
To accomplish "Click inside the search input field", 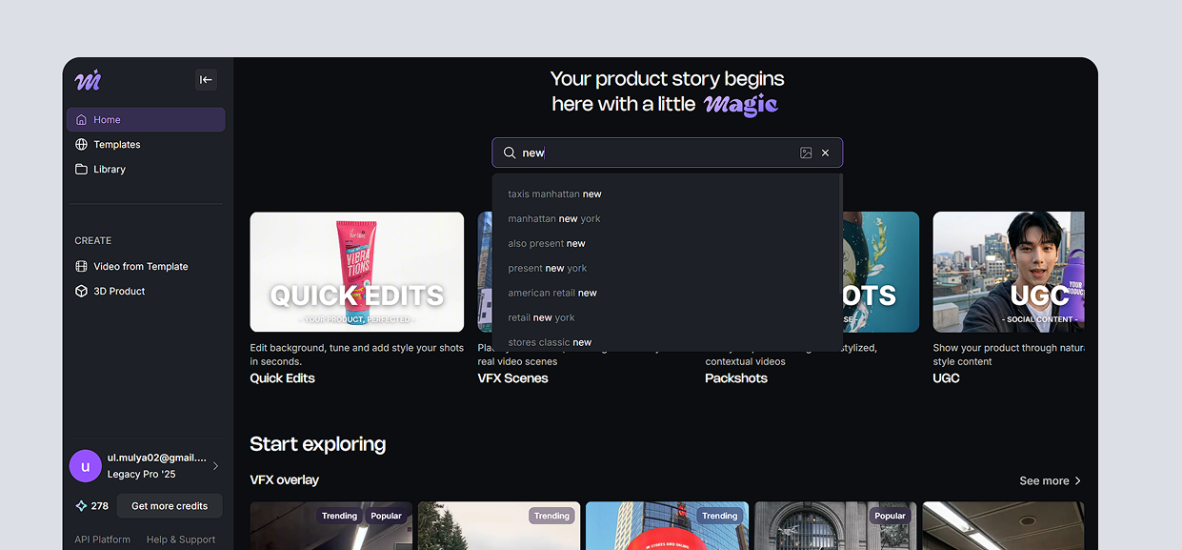I will [x=657, y=153].
